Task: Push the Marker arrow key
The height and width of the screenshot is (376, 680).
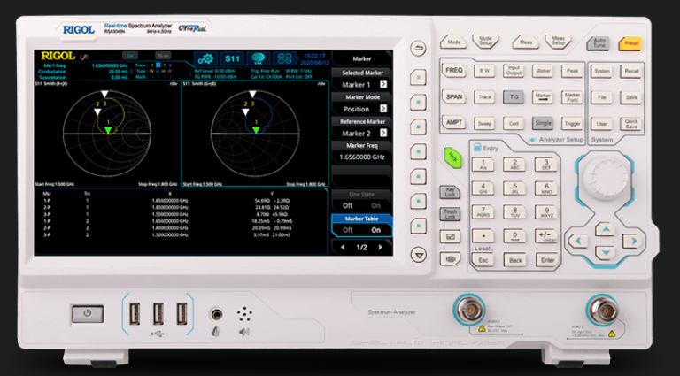Action: point(542,96)
